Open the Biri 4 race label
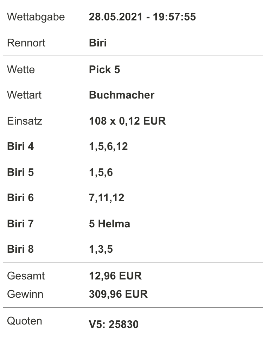263x359 pixels. point(20,146)
